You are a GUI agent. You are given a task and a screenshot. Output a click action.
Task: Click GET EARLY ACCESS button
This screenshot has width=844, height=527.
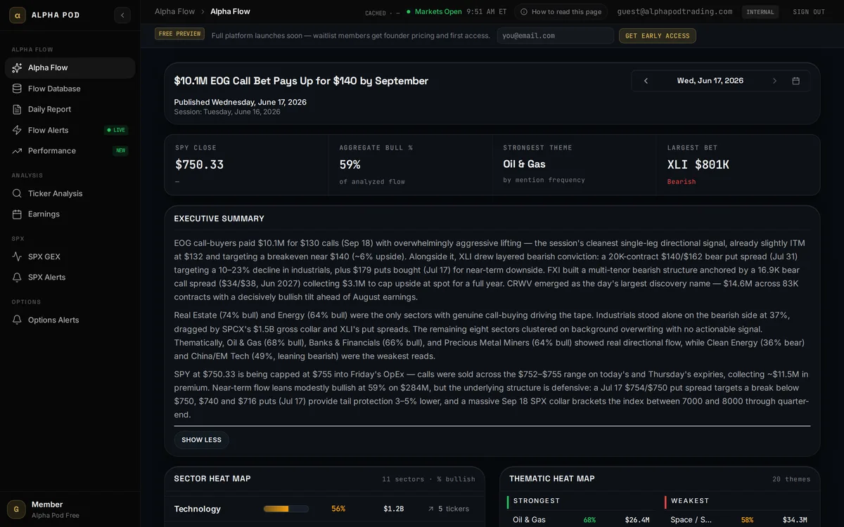(x=658, y=36)
